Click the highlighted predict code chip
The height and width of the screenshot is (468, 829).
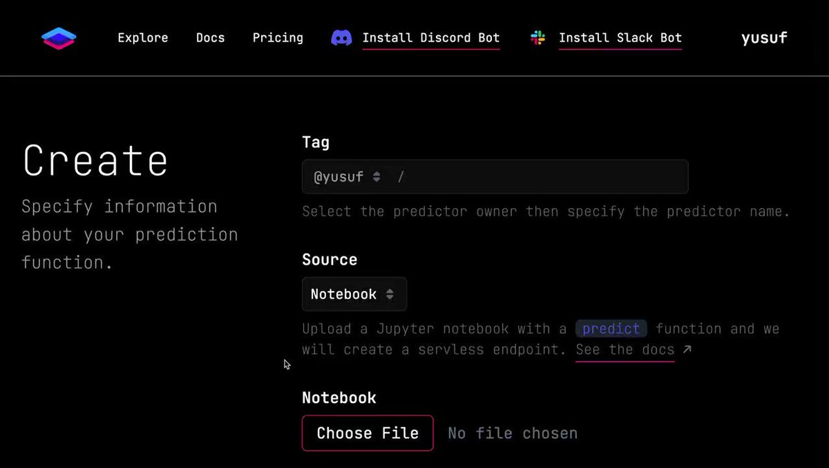pyautogui.click(x=611, y=328)
